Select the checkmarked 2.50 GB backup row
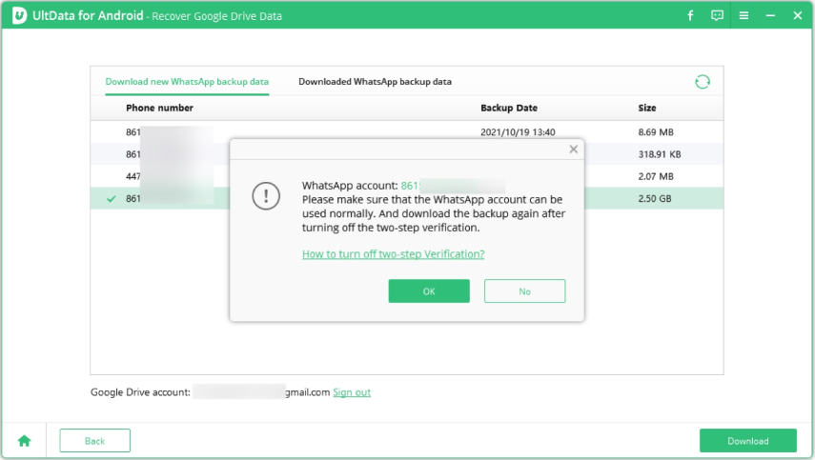 406,198
